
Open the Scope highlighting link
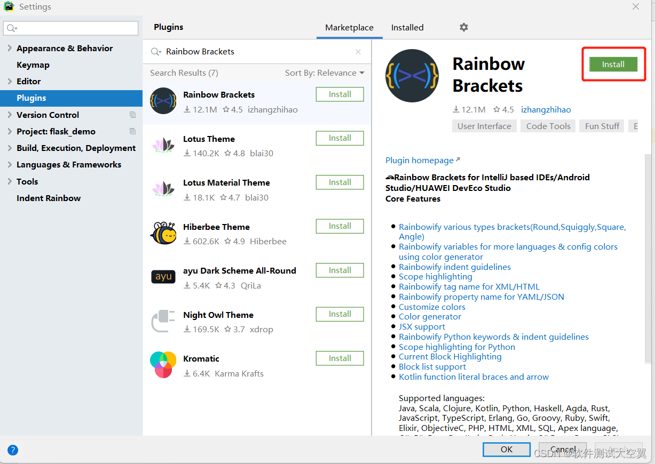tap(436, 276)
